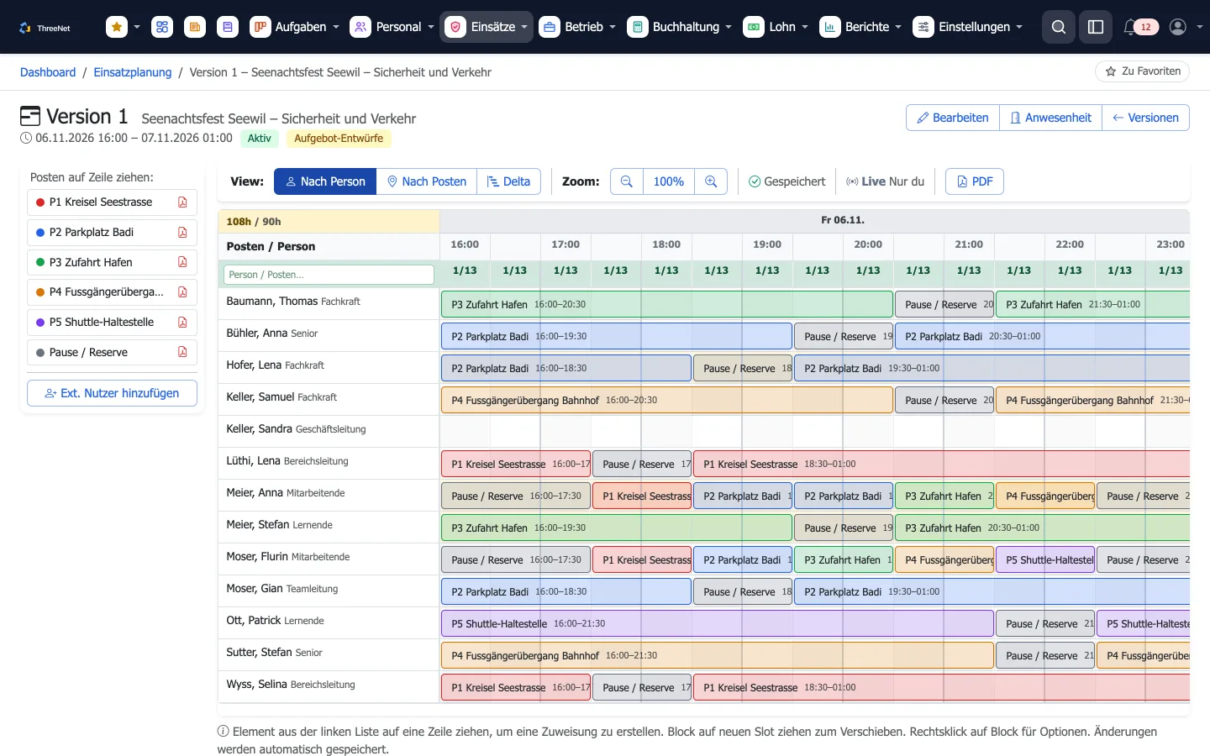
Task: Open PDF for P3 Zufahrt Hafen
Action: (x=182, y=262)
